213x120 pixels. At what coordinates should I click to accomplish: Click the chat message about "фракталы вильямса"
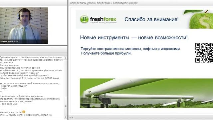[21, 96]
